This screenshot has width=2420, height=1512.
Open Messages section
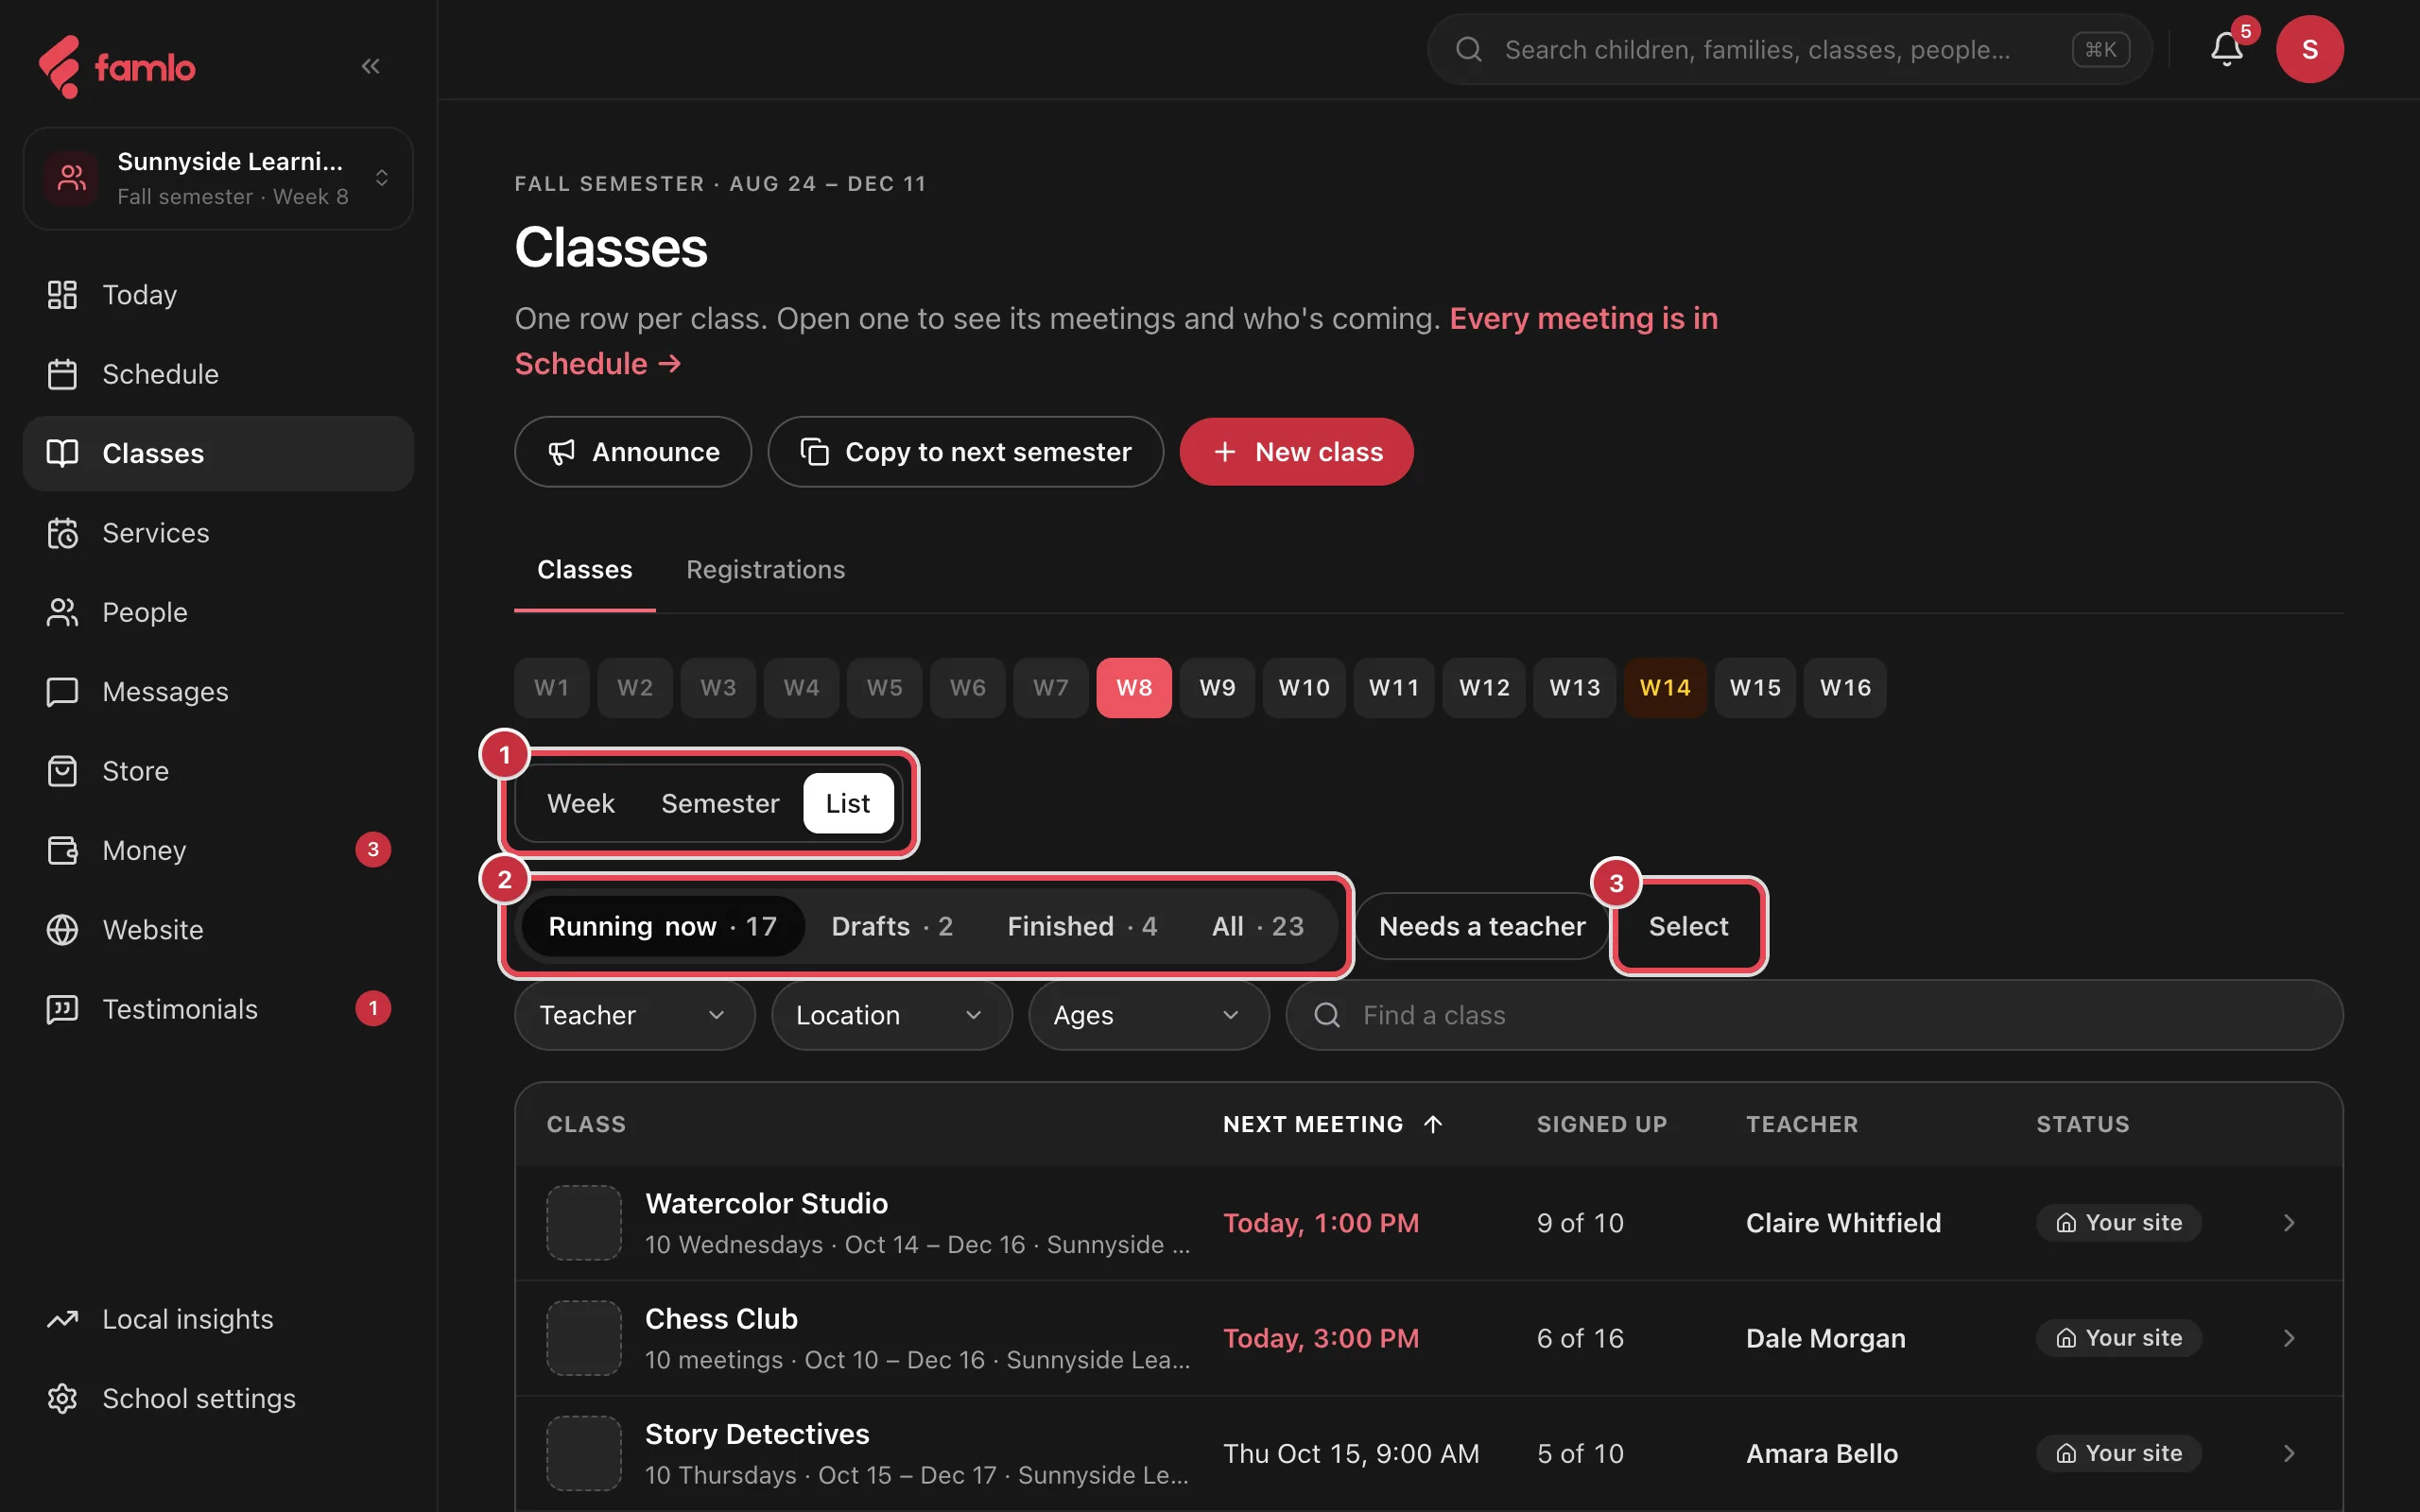[218, 691]
